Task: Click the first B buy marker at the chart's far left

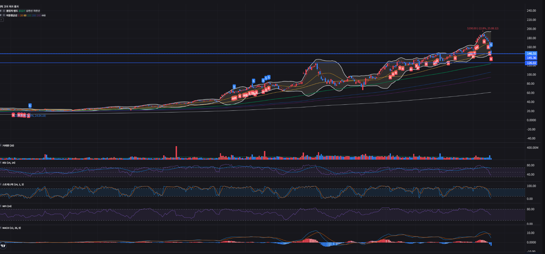Action: pyautogui.click(x=13, y=115)
